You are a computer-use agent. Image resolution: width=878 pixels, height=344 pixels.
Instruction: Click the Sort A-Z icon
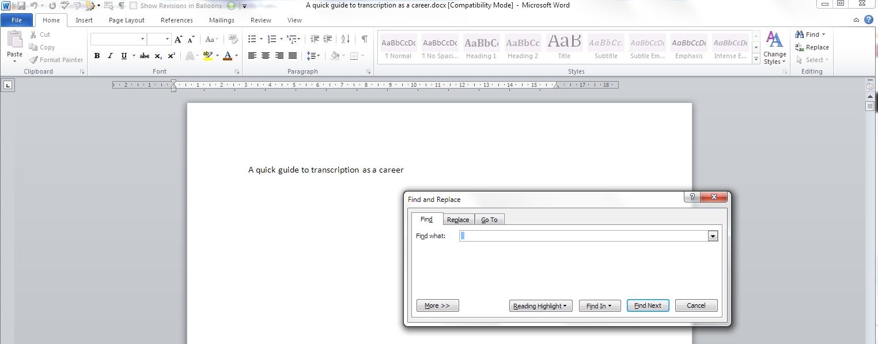click(x=345, y=39)
